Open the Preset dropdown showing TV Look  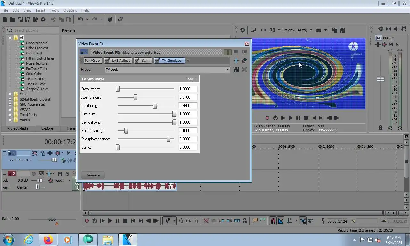(227, 70)
